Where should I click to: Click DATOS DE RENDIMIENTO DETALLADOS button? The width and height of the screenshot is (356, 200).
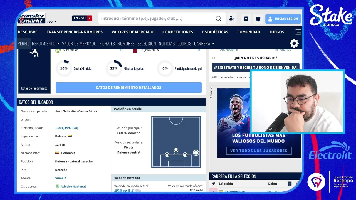[x=128, y=87]
